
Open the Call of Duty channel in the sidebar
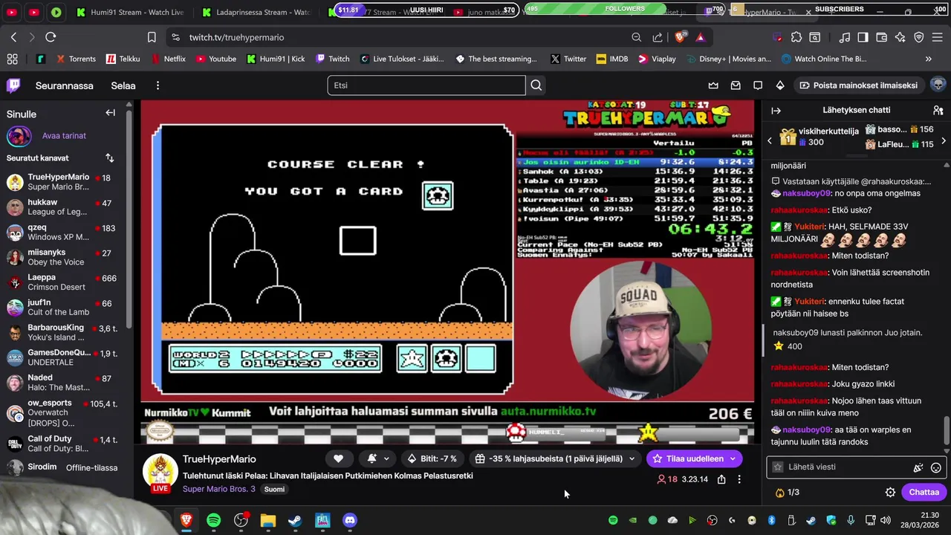pyautogui.click(x=64, y=444)
